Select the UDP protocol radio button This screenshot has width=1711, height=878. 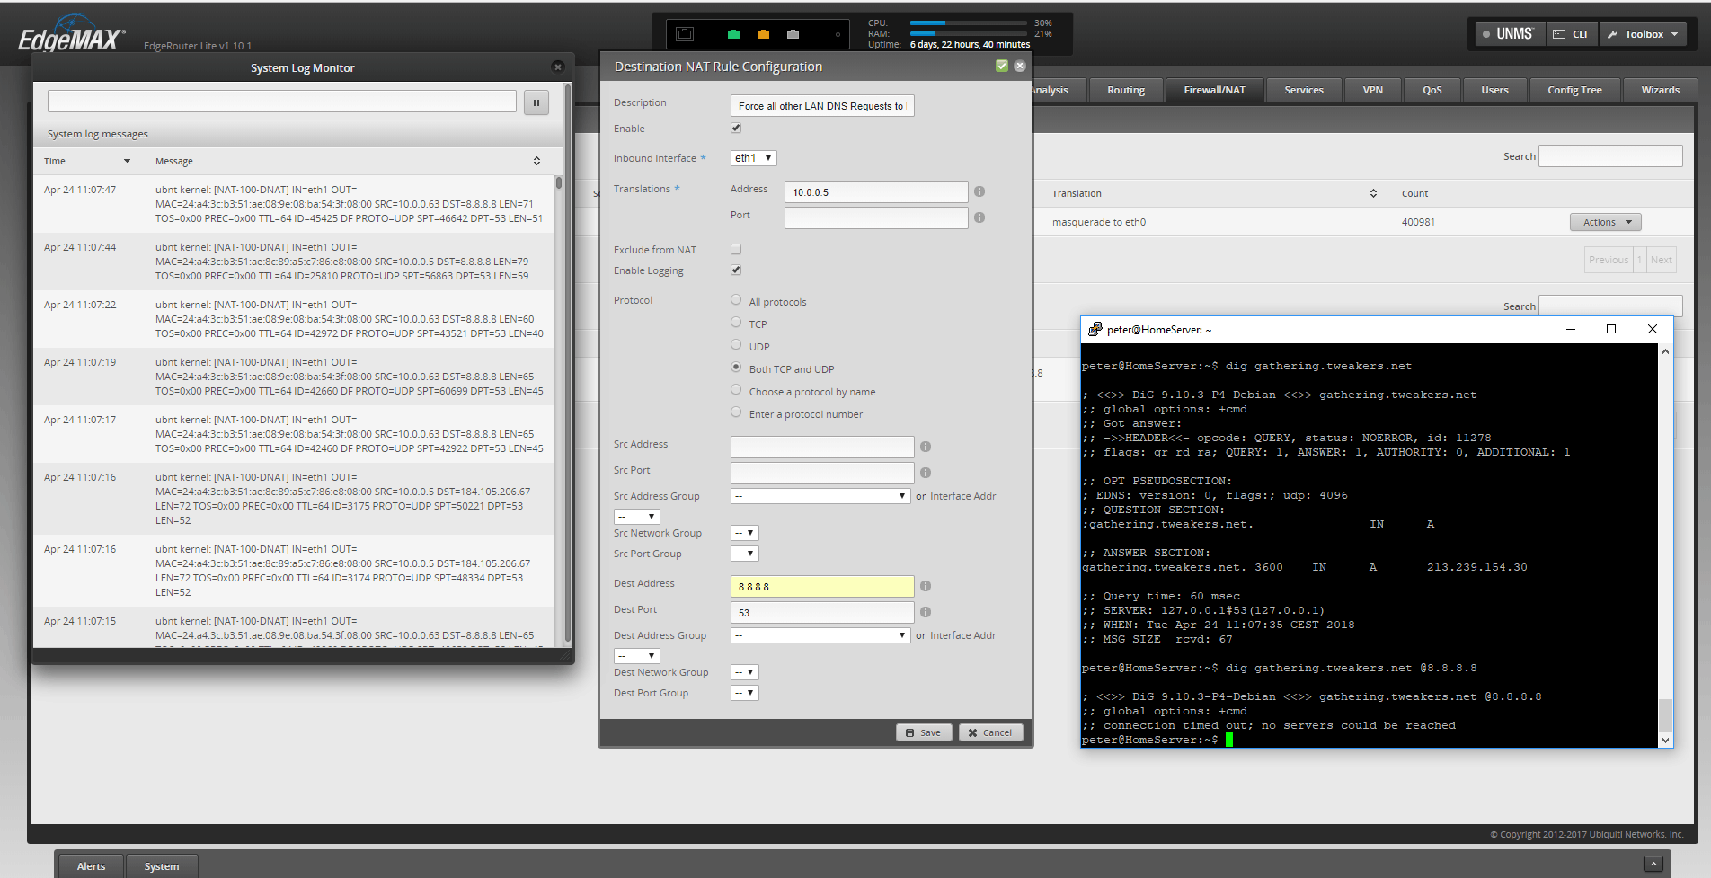(x=736, y=345)
